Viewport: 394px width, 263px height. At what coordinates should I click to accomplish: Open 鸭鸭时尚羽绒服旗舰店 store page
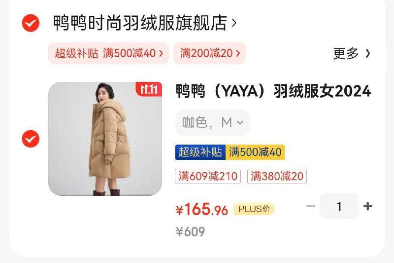140,23
